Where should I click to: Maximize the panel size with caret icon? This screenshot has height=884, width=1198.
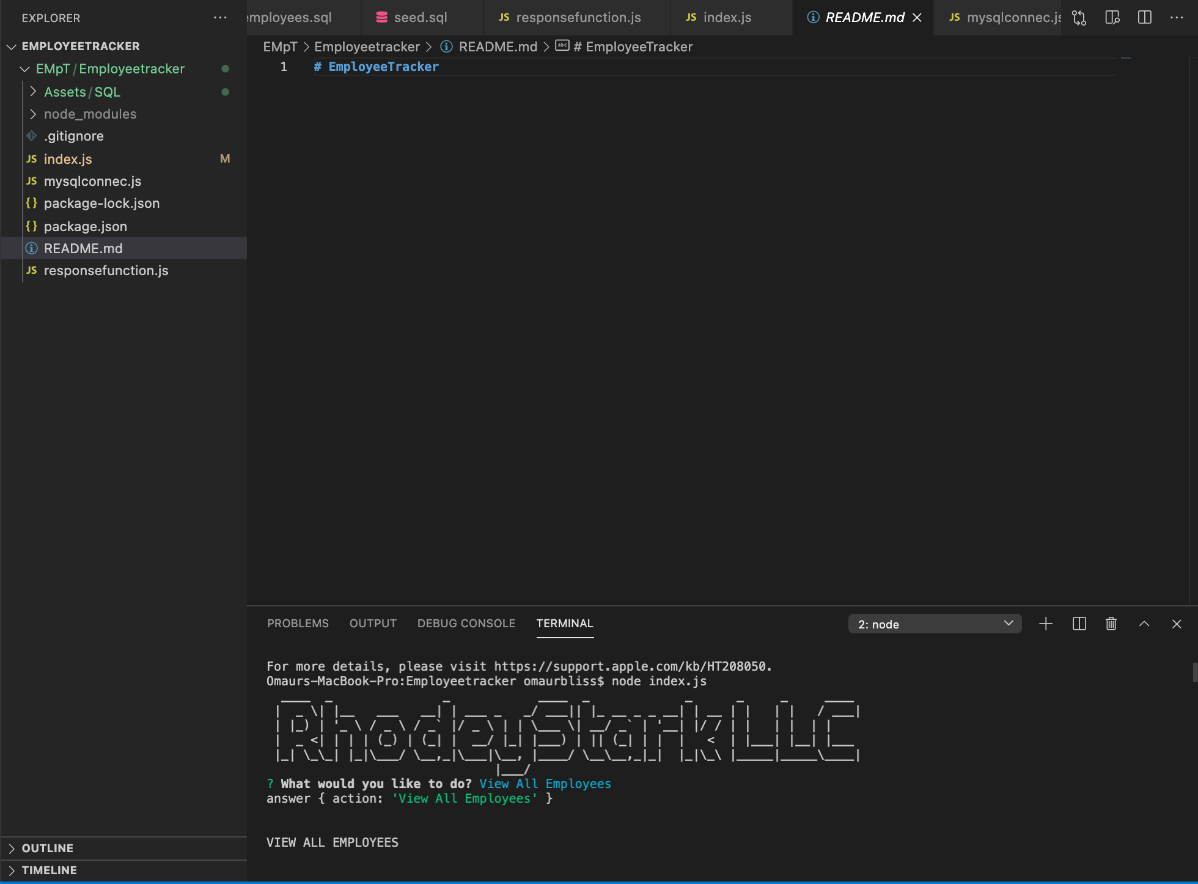1144,624
